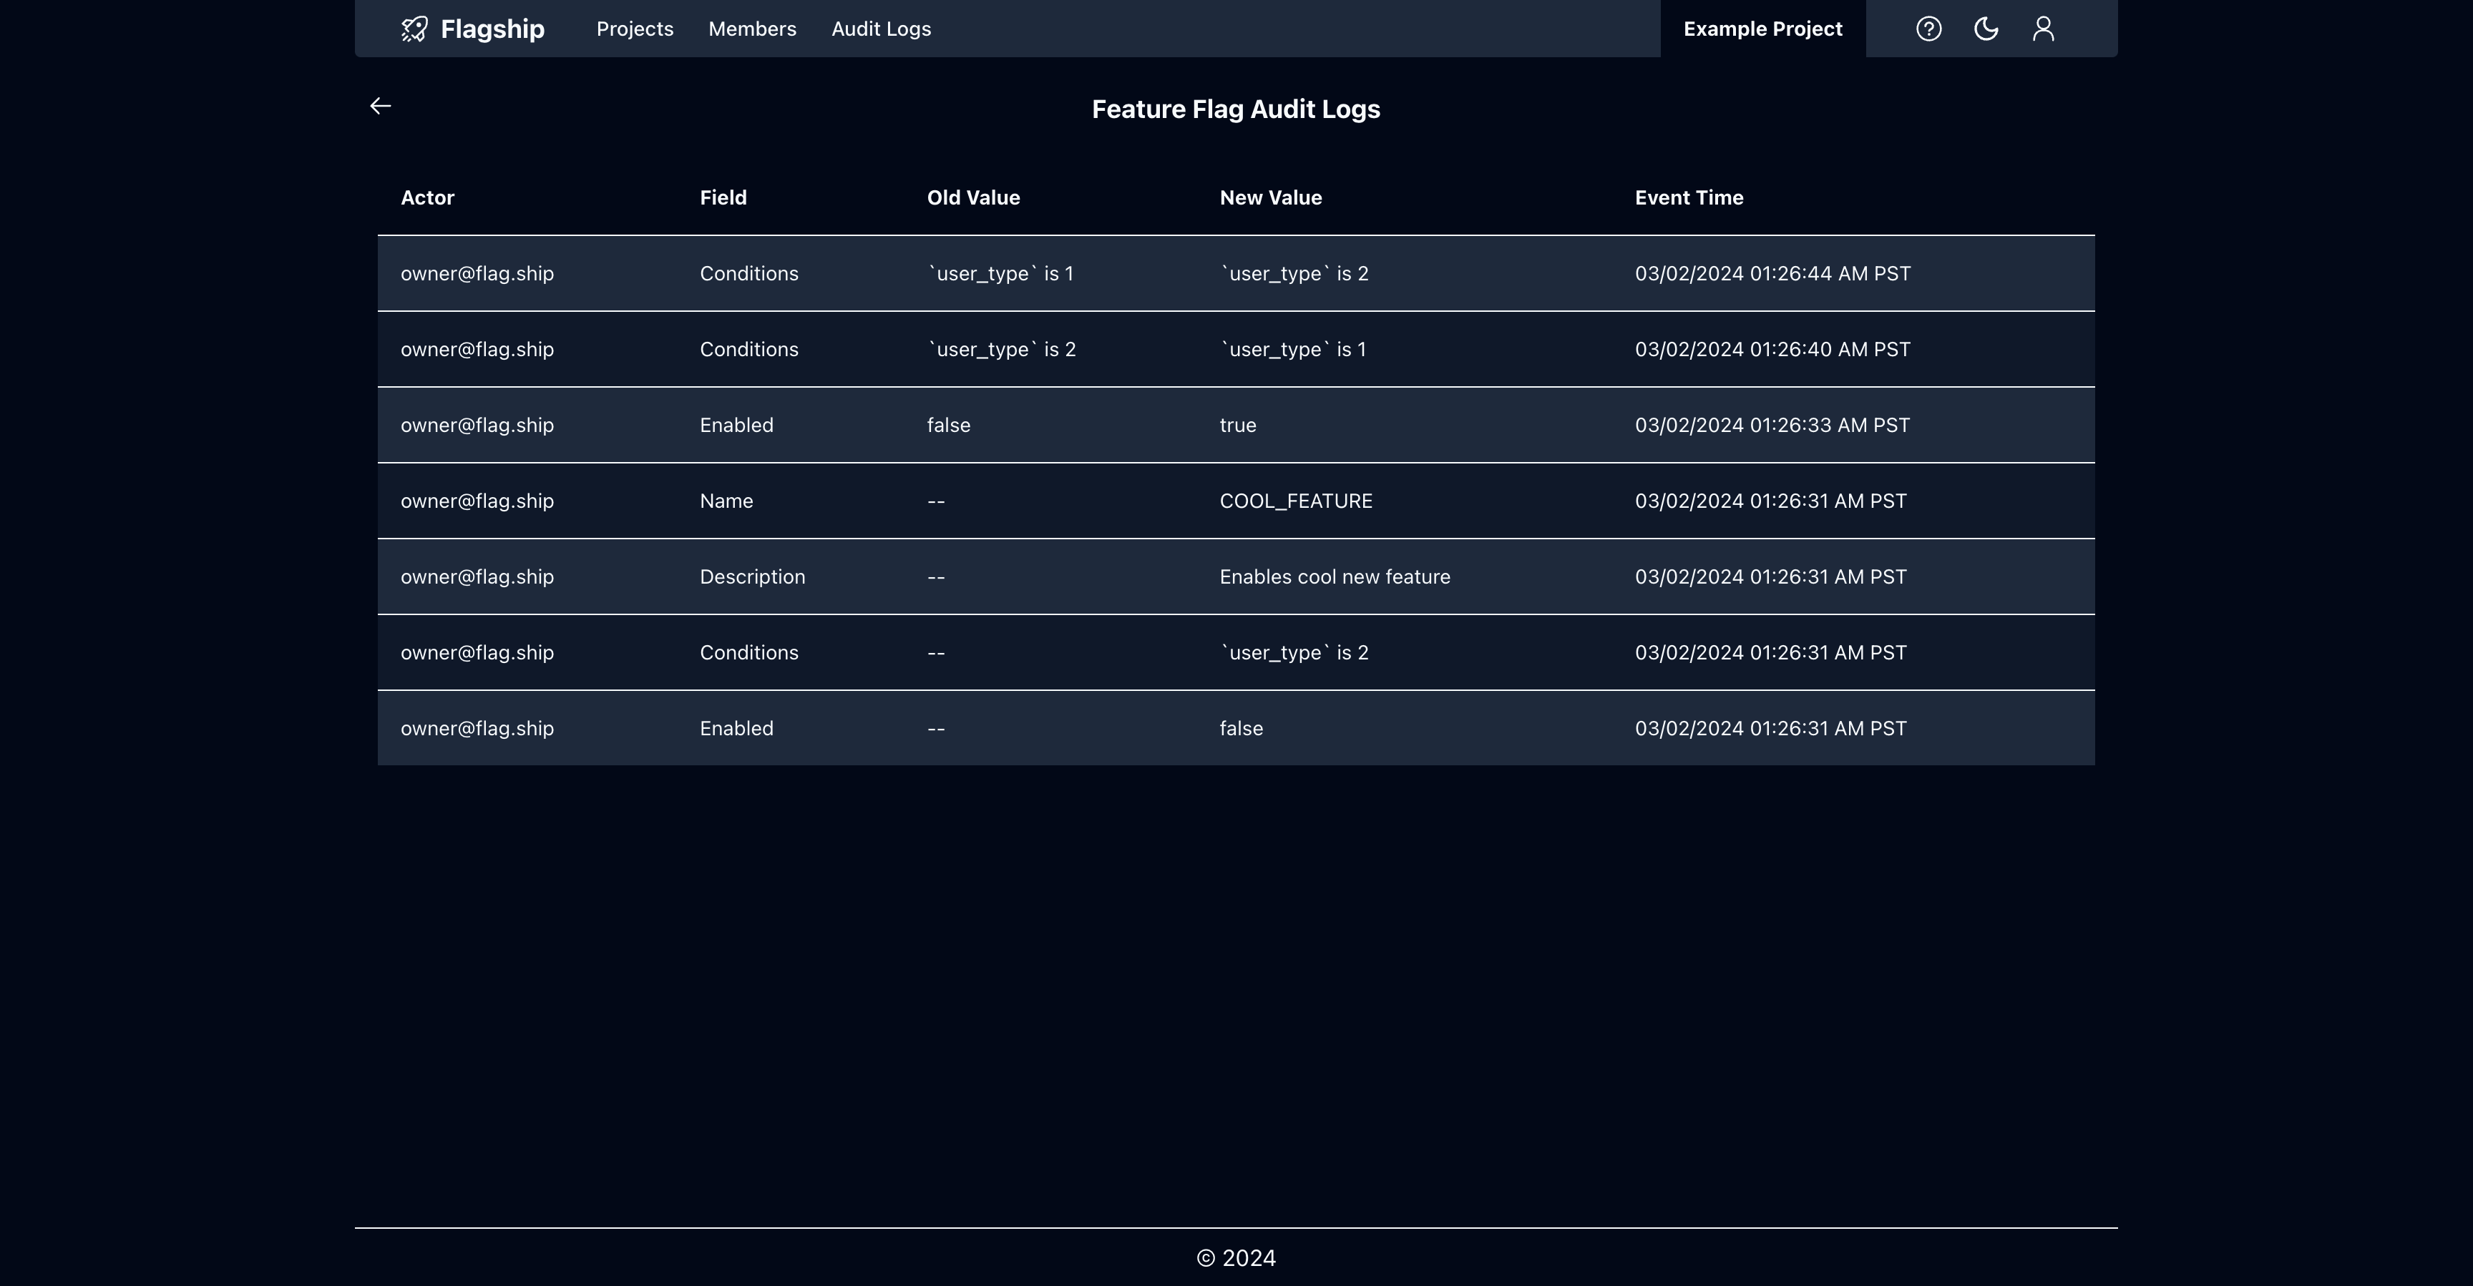Click old value in the 01:26:44 AM row
The height and width of the screenshot is (1286, 2473).
pos(1000,273)
